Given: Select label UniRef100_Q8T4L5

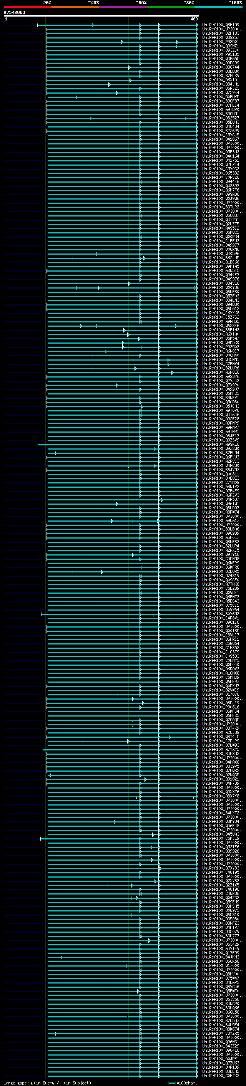Looking at the screenshot, I should [x=221, y=737].
